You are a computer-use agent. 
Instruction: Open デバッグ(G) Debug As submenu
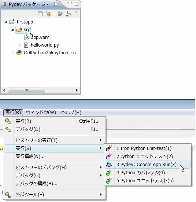(x=55, y=176)
